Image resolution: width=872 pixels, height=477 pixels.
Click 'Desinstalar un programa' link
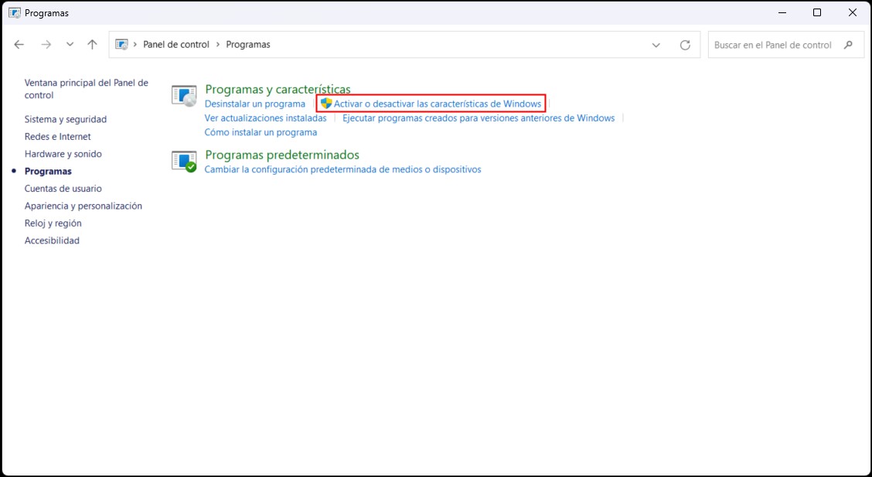[255, 104]
